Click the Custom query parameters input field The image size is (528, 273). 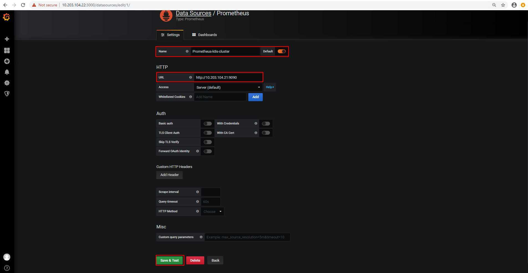[247, 237]
